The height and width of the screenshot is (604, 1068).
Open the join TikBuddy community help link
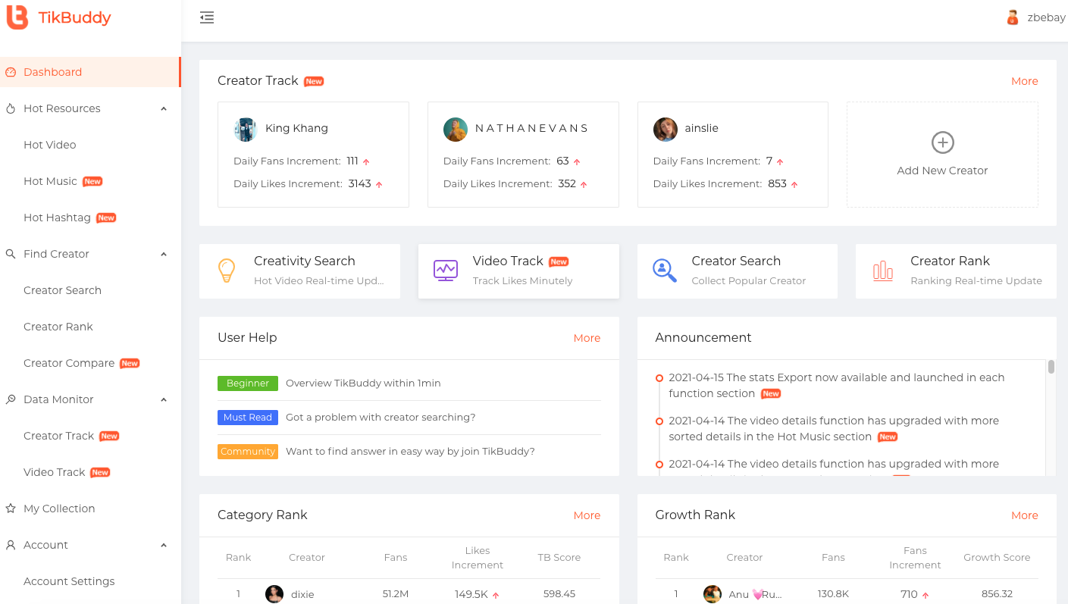click(x=410, y=452)
